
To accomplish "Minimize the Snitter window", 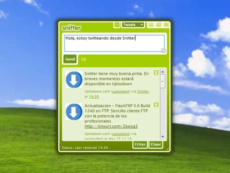I will point(151,25).
